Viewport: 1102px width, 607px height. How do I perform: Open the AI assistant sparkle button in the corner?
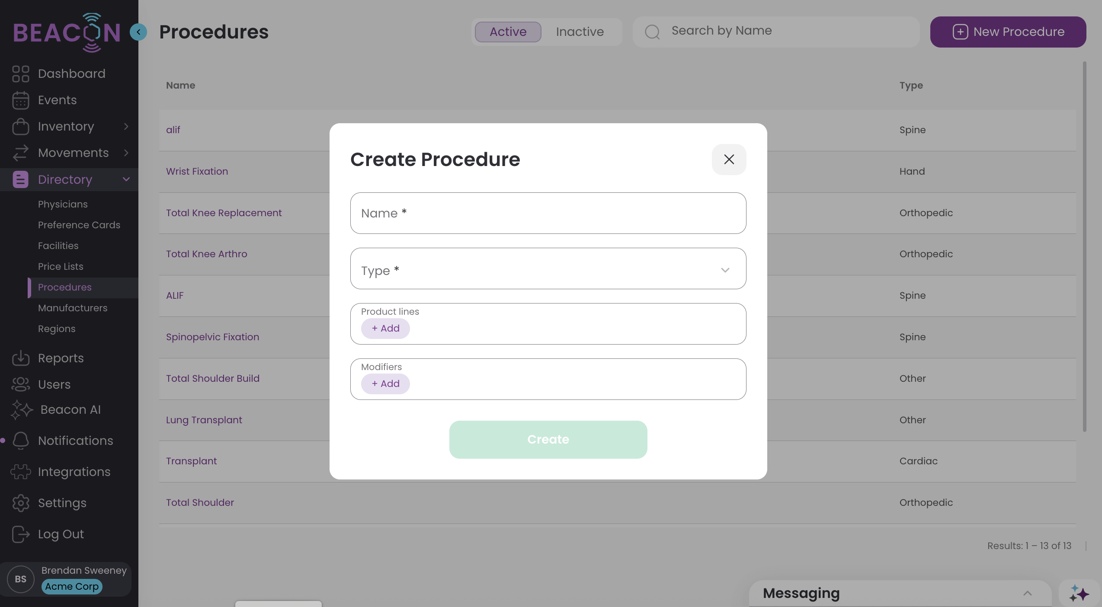1079,593
